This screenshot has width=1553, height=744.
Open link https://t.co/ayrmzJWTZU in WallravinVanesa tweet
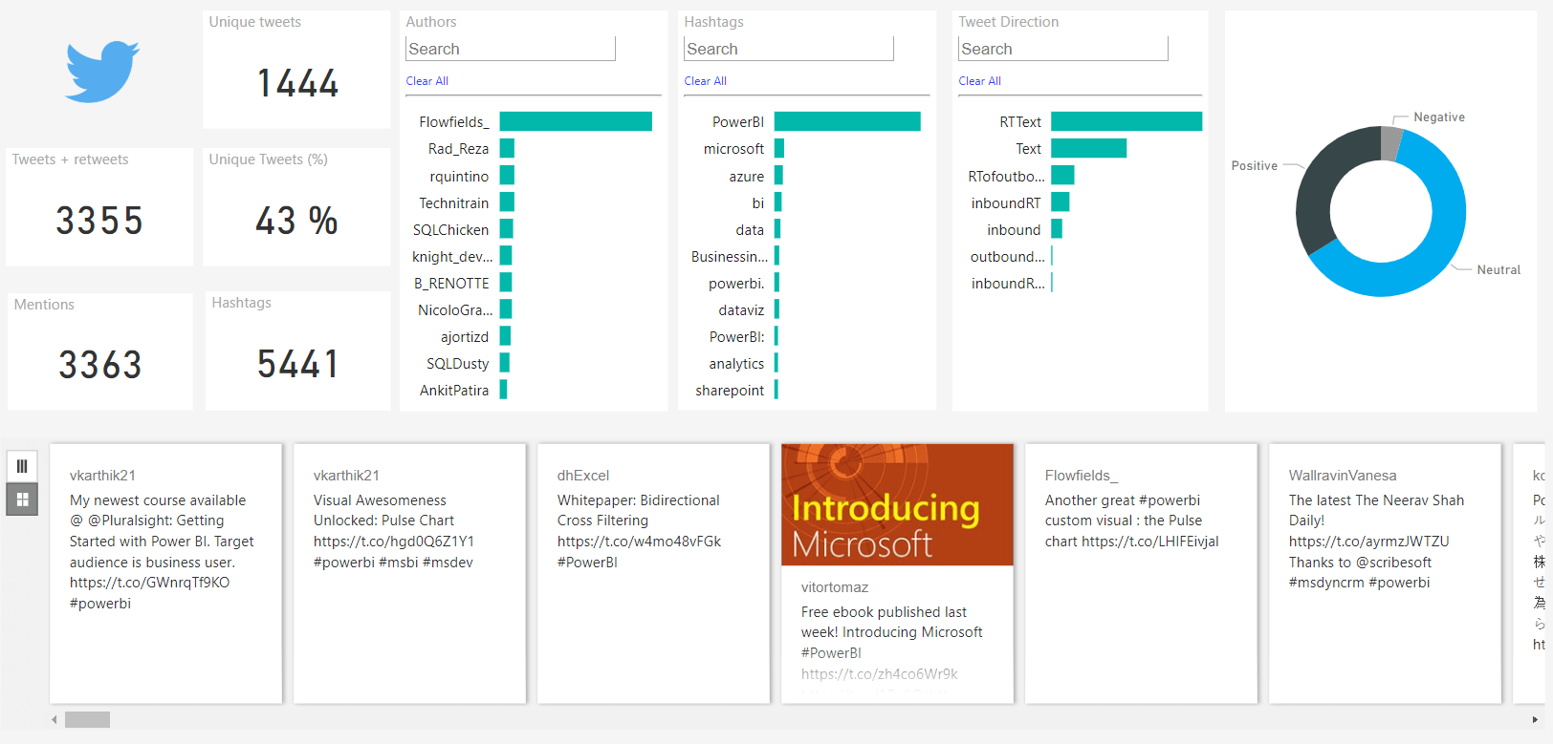click(x=1368, y=542)
